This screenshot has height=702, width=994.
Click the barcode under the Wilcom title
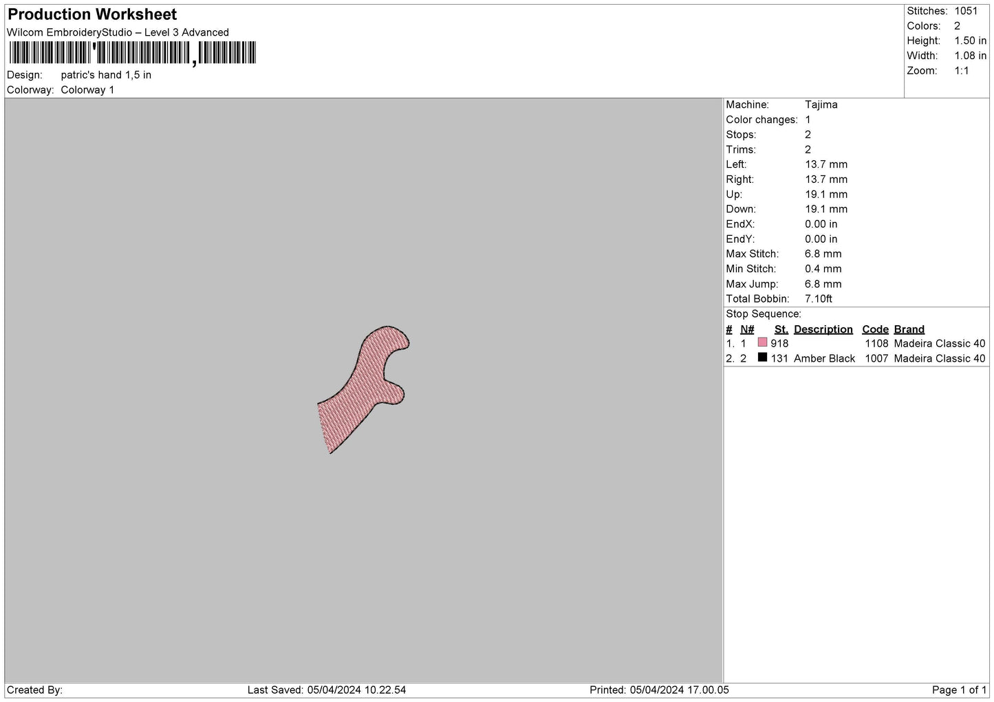click(x=131, y=53)
